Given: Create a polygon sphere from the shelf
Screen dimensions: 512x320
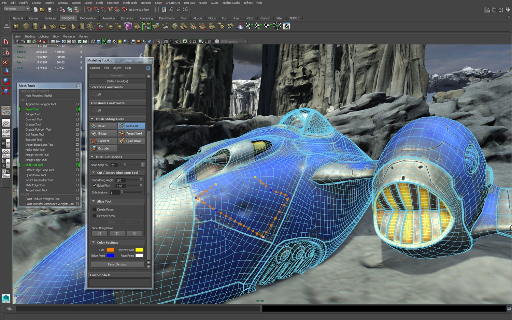Looking at the screenshot, I should click(16, 26).
